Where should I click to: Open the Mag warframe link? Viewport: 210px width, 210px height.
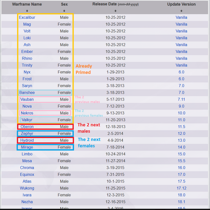coord(27,24)
